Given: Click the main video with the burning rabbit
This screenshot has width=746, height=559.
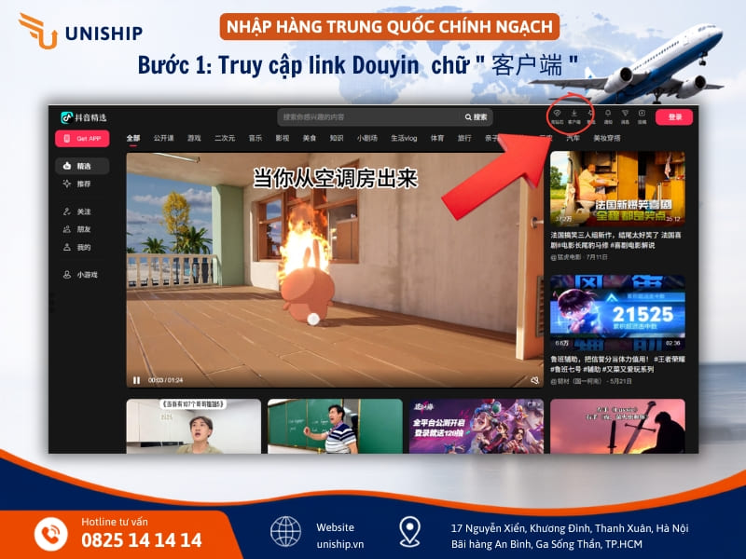Looking at the screenshot, I should tap(335, 269).
